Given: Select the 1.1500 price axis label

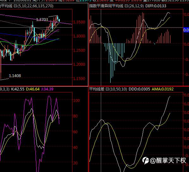Looking at the screenshot, I should tap(79, 79).
